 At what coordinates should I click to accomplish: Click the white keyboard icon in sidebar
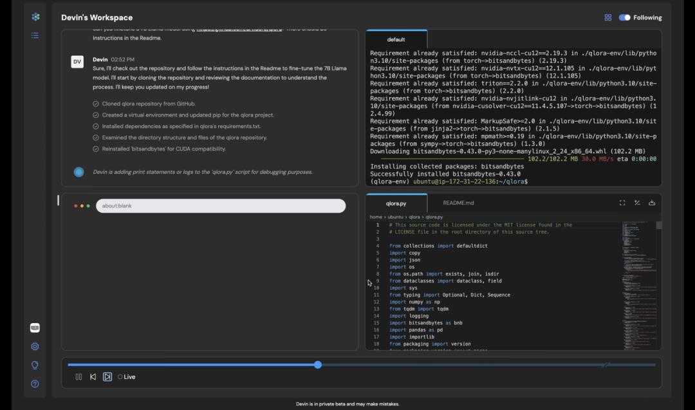click(x=35, y=328)
